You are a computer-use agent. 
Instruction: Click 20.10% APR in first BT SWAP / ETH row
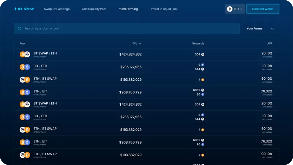(267, 53)
